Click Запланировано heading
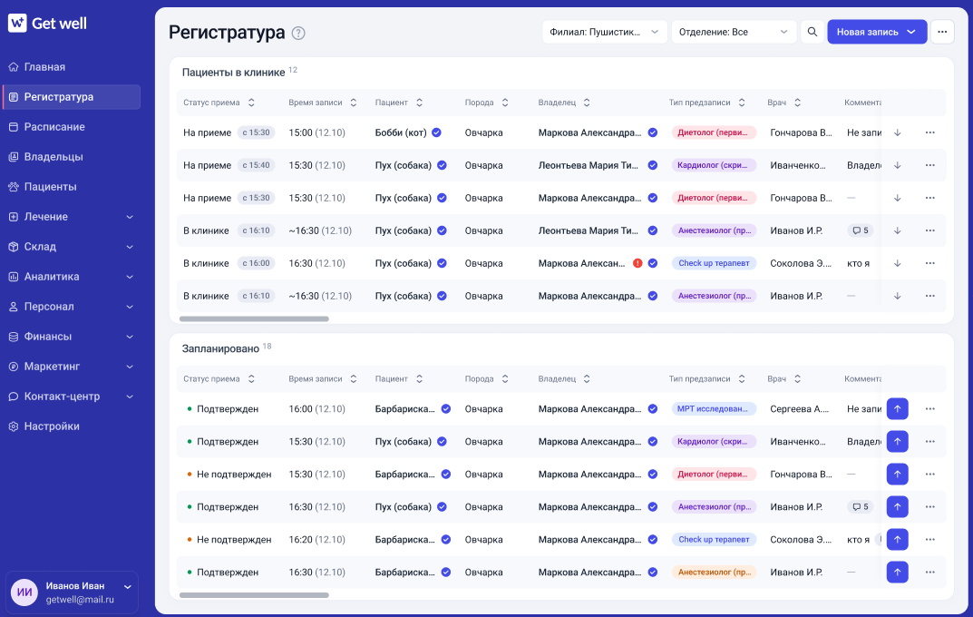 coord(220,348)
